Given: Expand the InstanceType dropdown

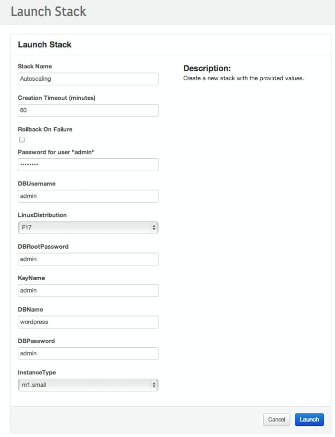Looking at the screenshot, I should click(88, 384).
